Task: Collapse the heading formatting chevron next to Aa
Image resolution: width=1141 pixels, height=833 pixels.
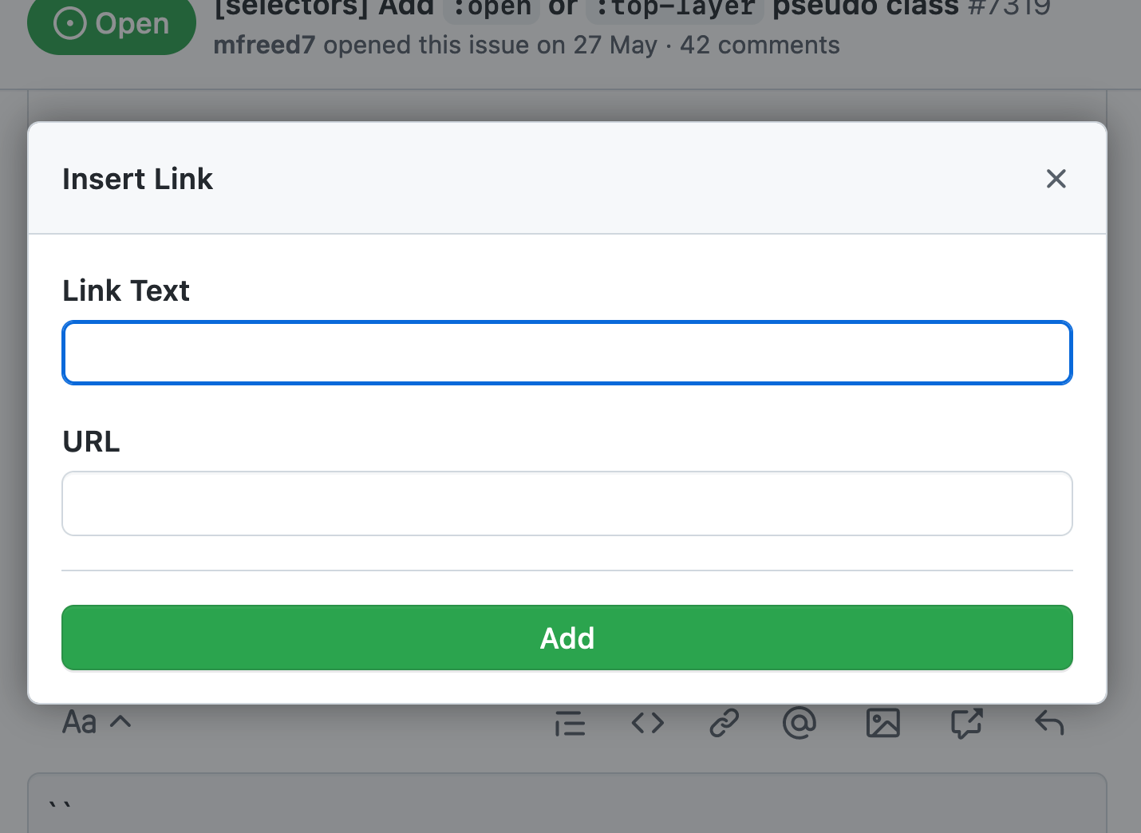Action: pyautogui.click(x=120, y=722)
